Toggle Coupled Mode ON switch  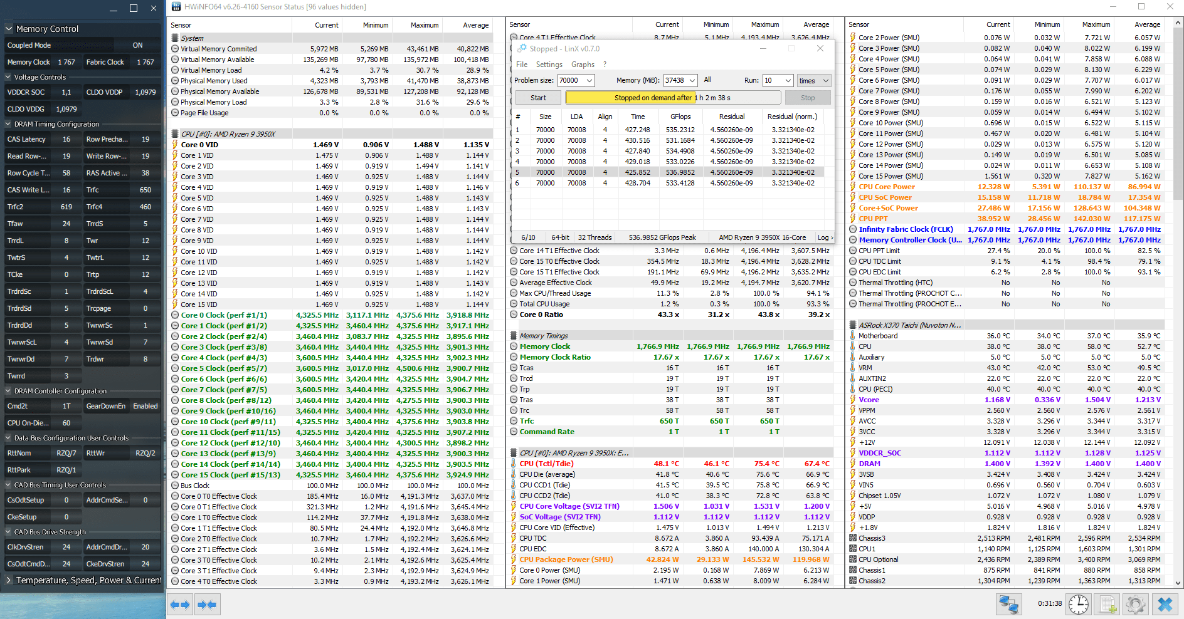[137, 45]
